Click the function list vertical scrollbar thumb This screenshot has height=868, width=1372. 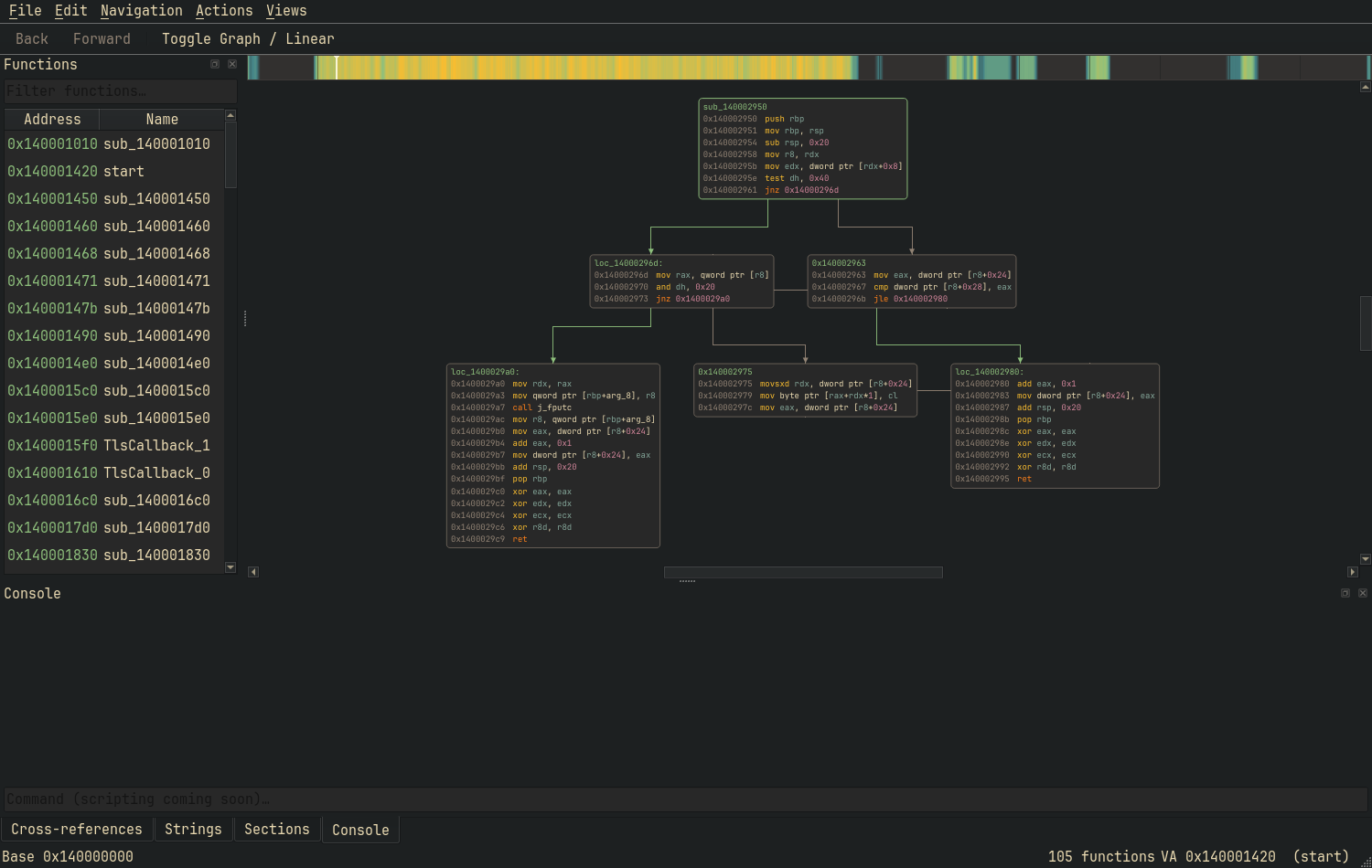coord(230,154)
